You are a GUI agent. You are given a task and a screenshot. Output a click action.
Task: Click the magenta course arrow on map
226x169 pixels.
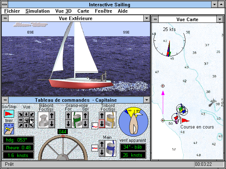[x=163, y=102]
